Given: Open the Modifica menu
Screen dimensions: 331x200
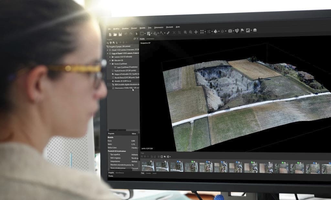Looking at the screenshot, I should (x=116, y=29).
